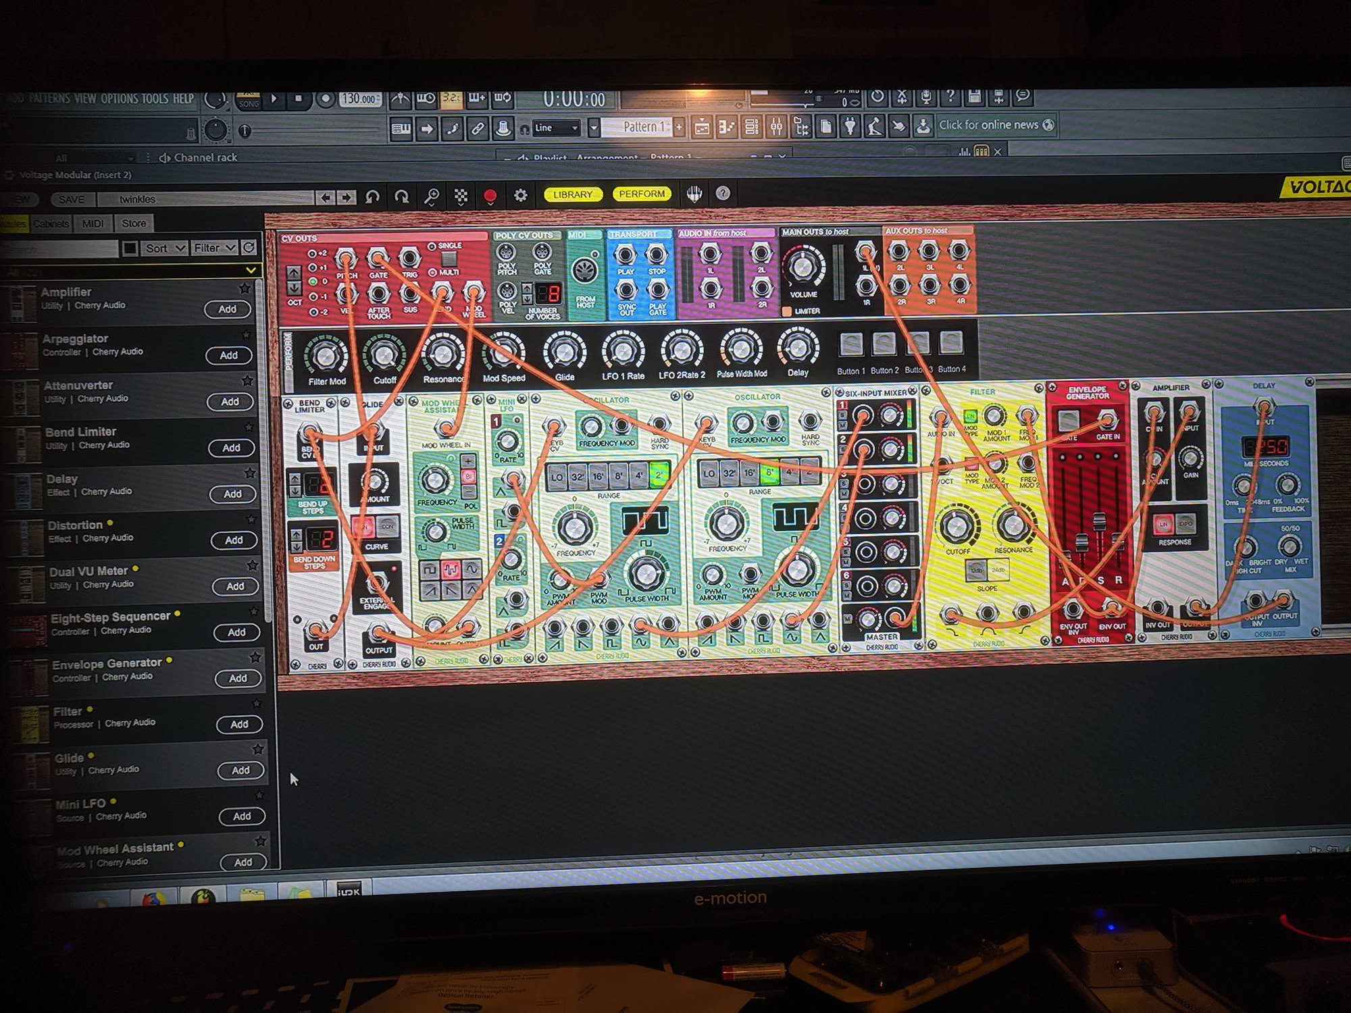This screenshot has height=1013, width=1351.
Task: Open the channel rack toolbar icon
Action: 751,127
